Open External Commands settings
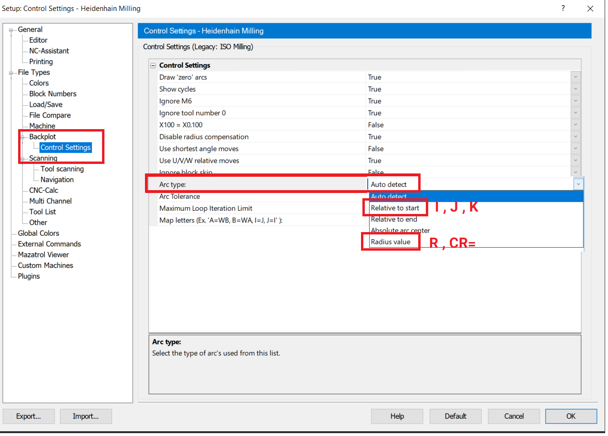Screen dimensions: 608x436 coord(50,244)
